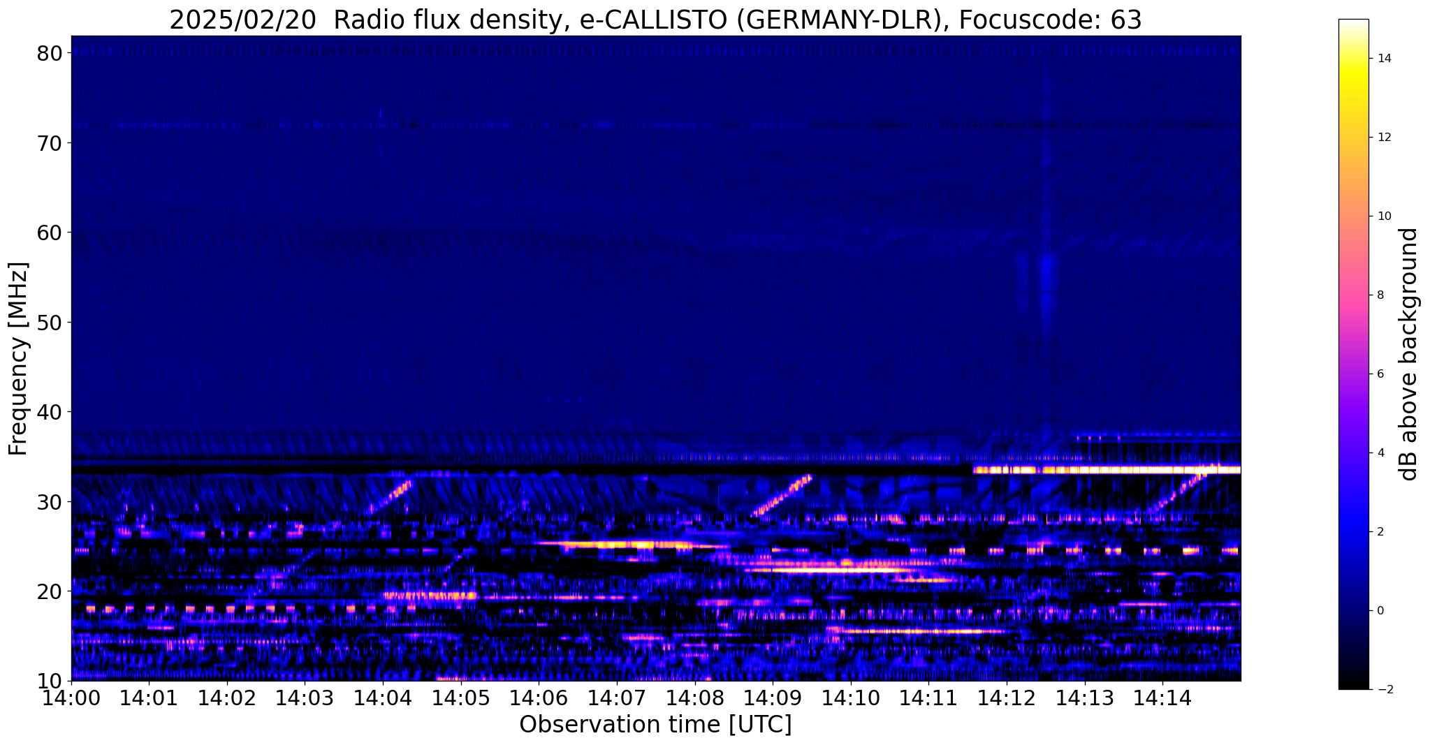Click the 70 MHz frequency tick label
The width and height of the screenshot is (1430, 745).
(49, 143)
